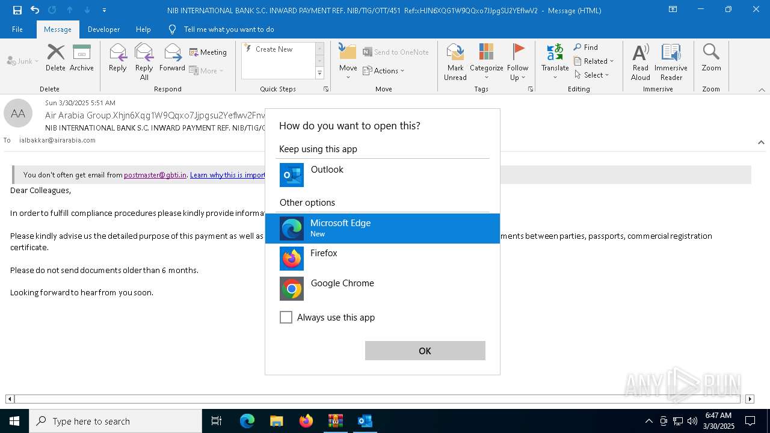The height and width of the screenshot is (433, 770).
Task: Click the AA sender avatar
Action: tap(18, 113)
